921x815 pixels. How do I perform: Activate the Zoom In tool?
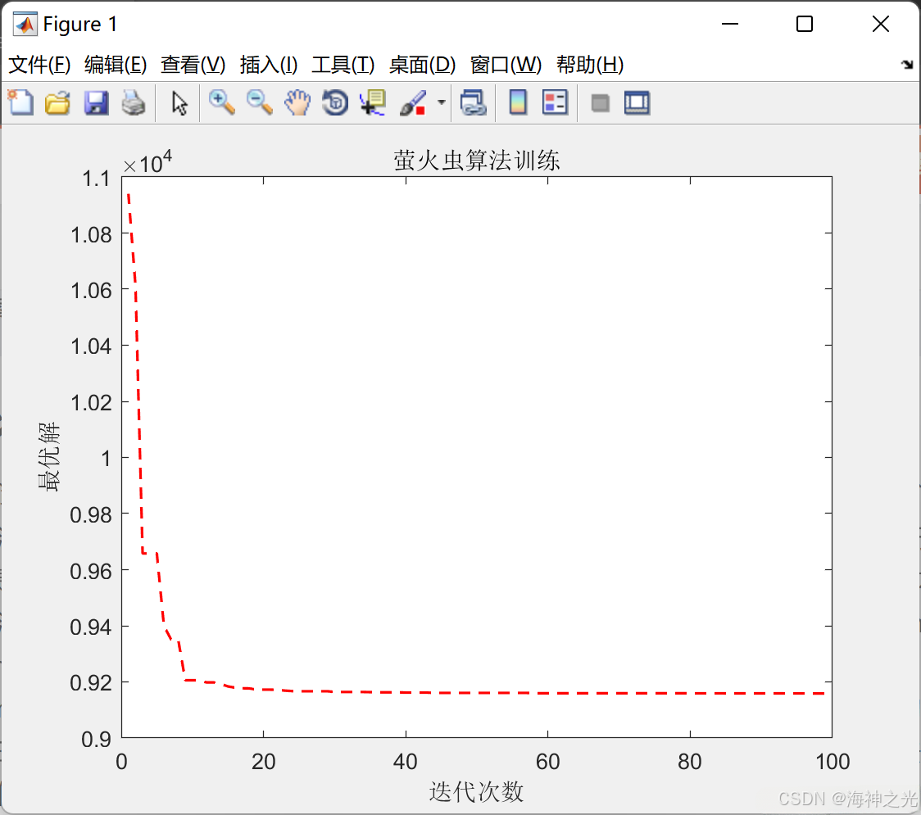222,102
